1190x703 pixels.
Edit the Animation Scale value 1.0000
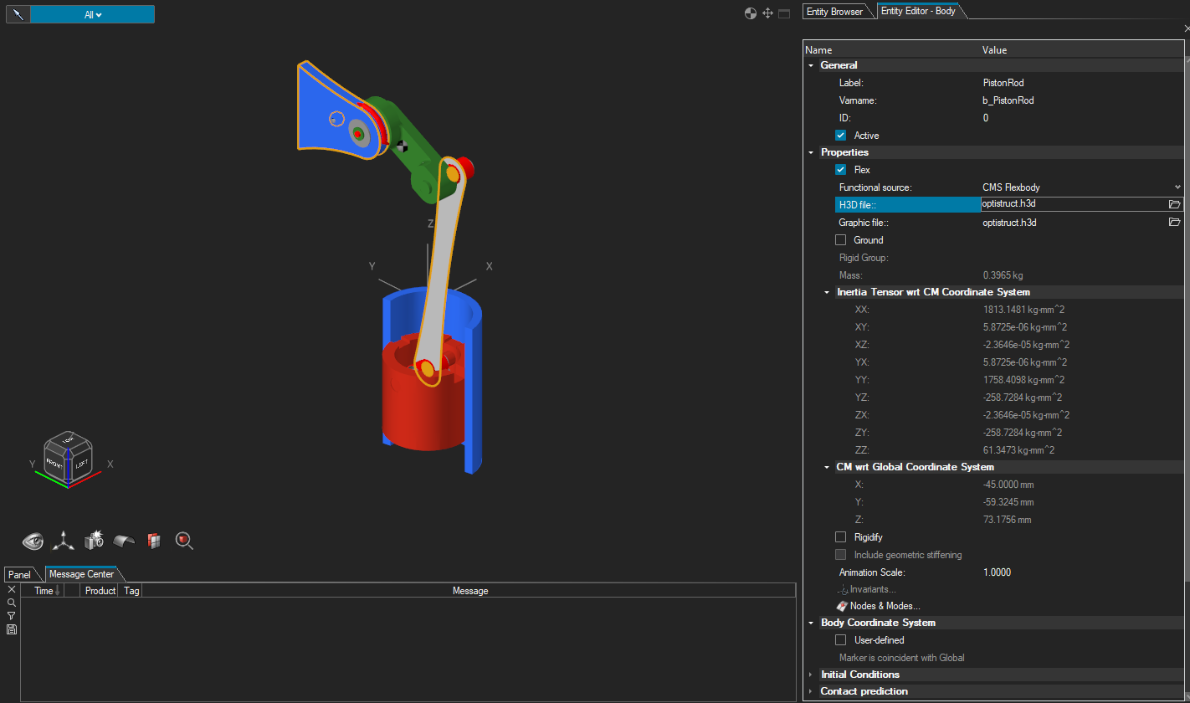tap(997, 572)
